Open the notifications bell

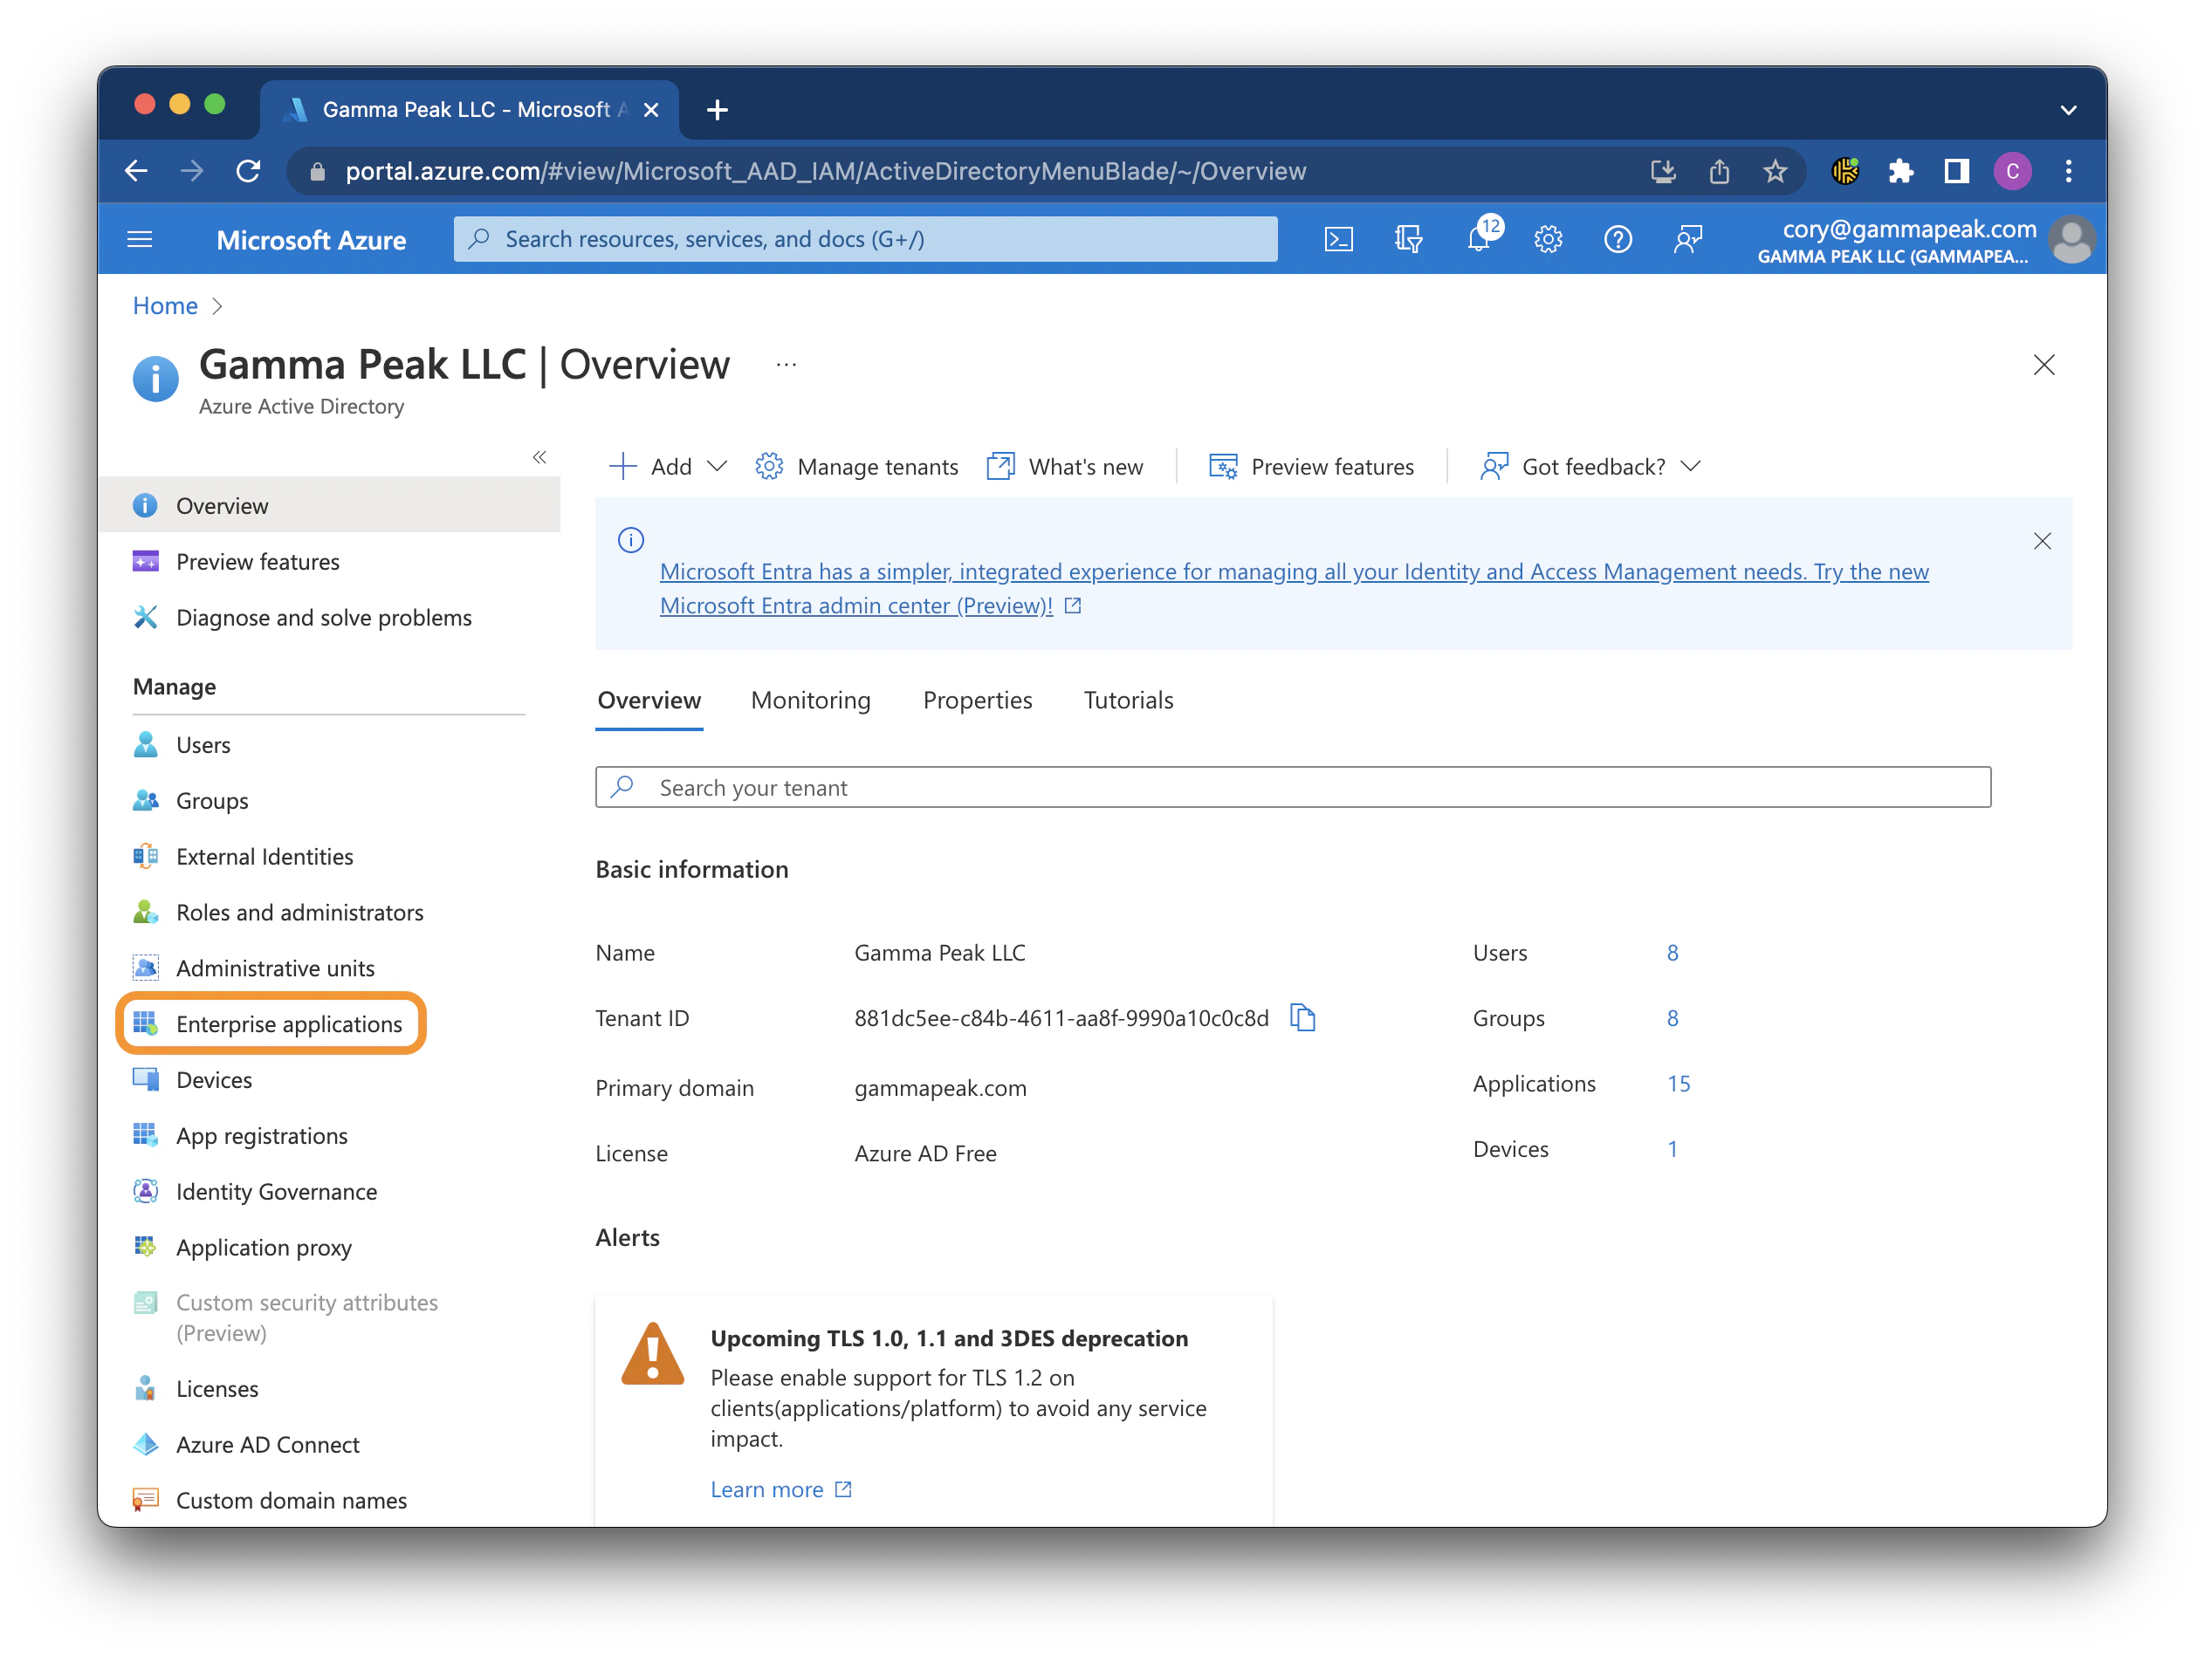pos(1479,239)
